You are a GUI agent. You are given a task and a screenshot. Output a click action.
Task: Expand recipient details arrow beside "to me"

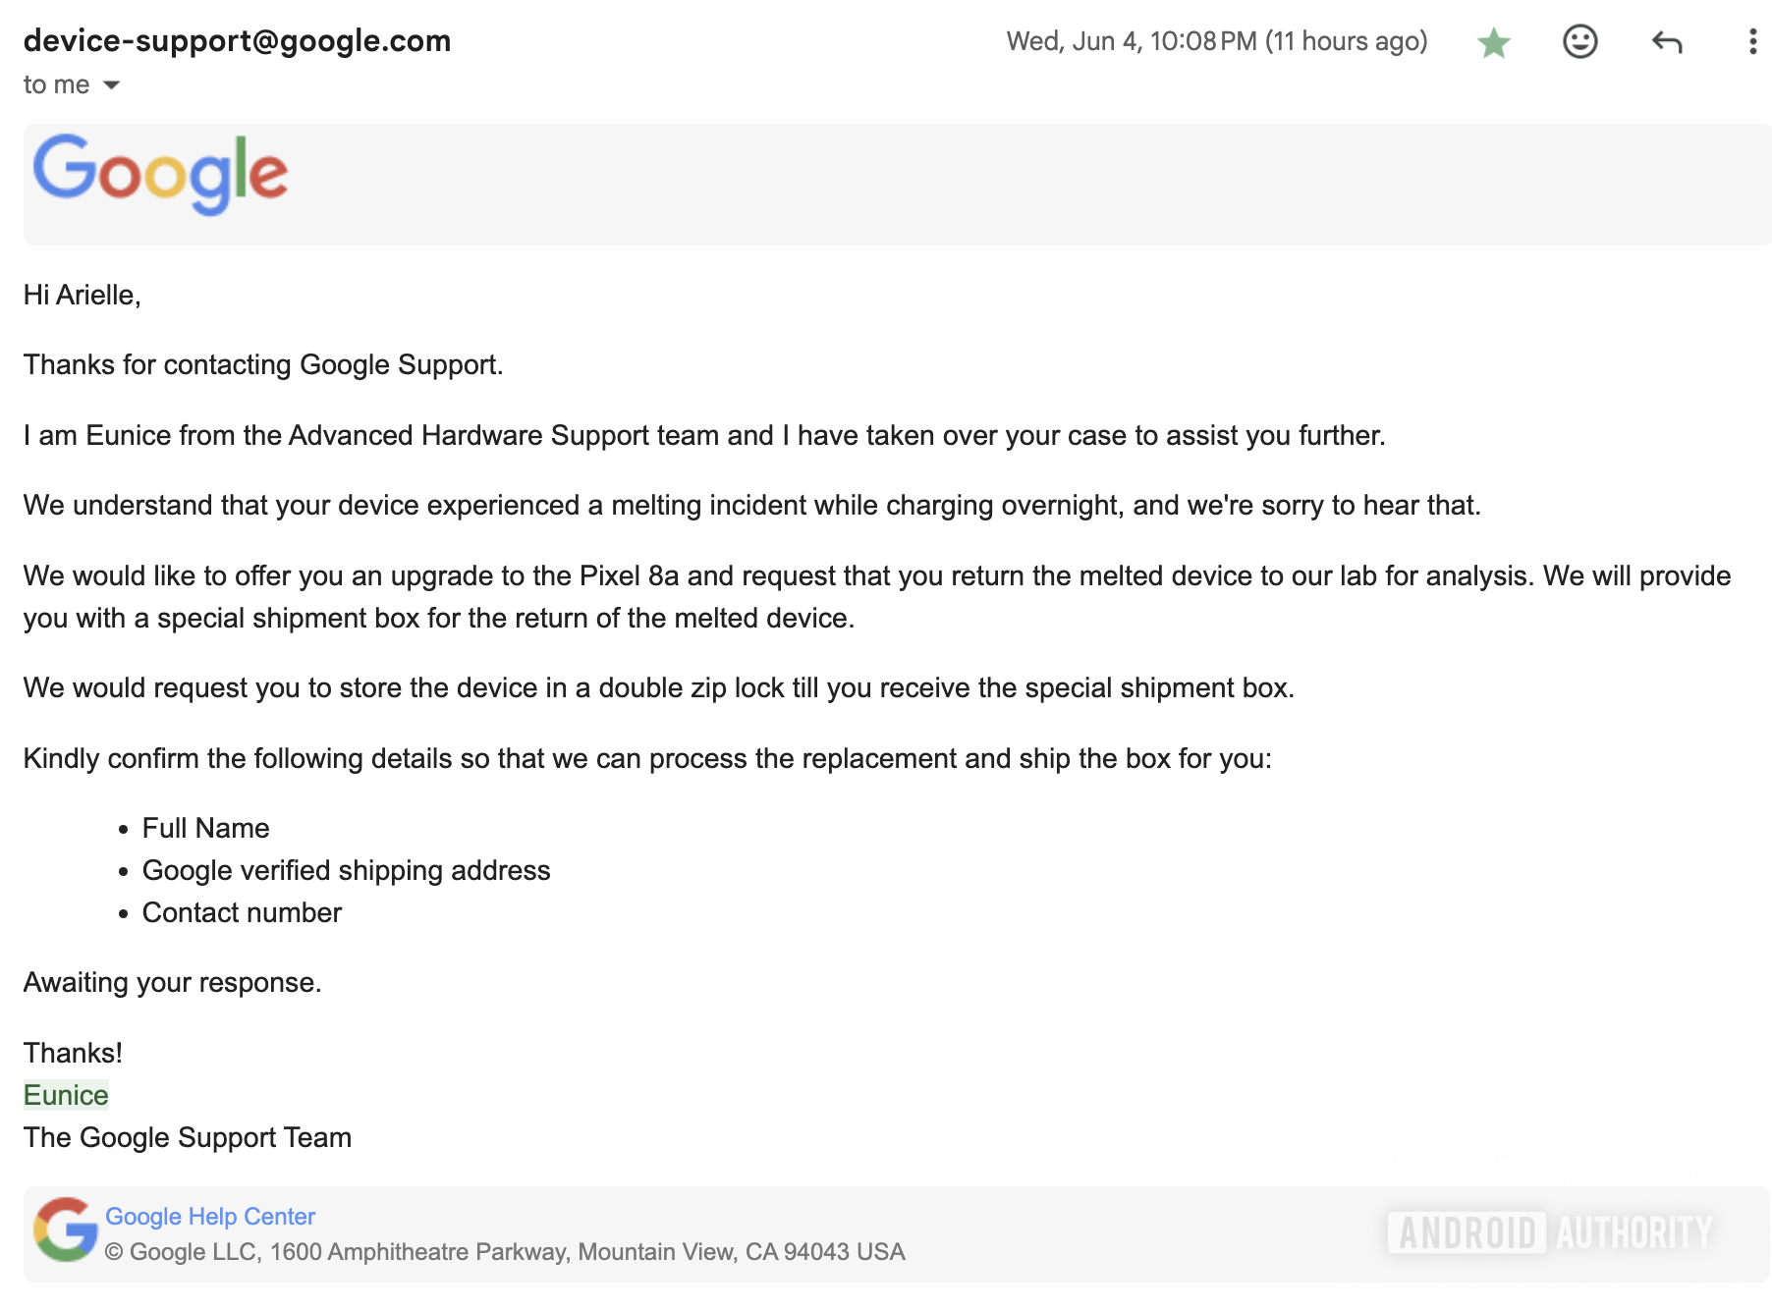[x=112, y=85]
